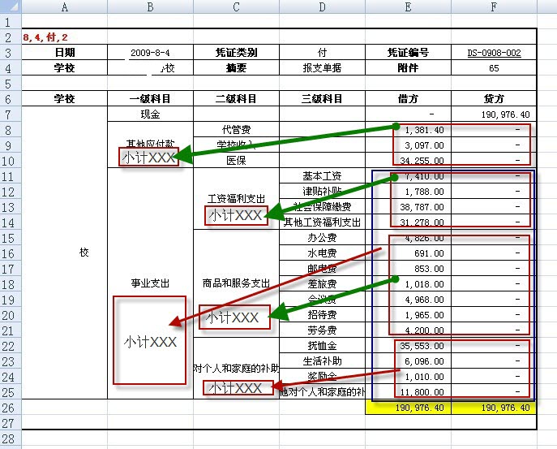557x449 pixels.
Task: Select column A header
Action: point(64,6)
